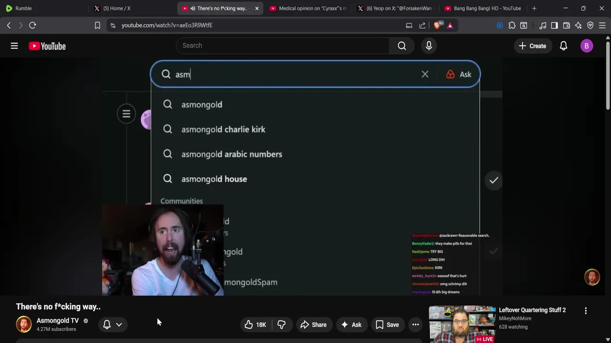
Task: Bookmark this page with the bookmark icon
Action: pyautogui.click(x=97, y=25)
